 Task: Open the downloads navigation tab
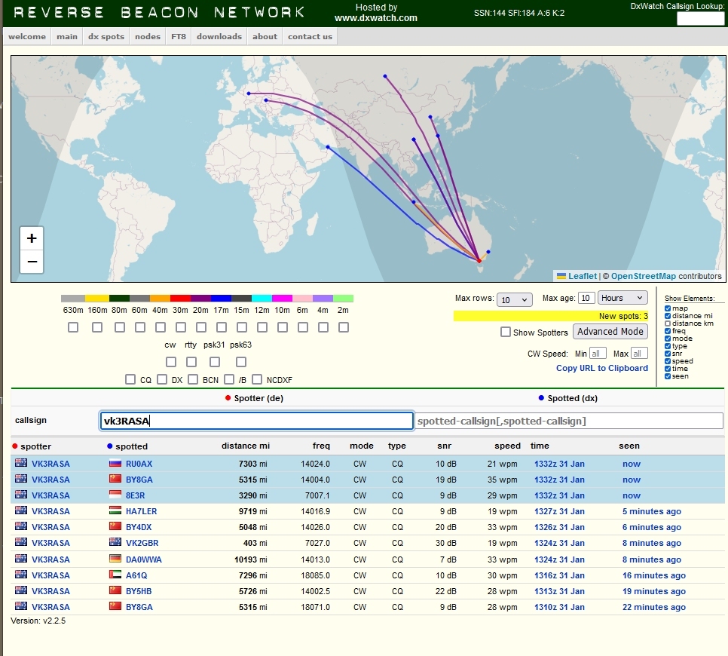click(x=219, y=36)
